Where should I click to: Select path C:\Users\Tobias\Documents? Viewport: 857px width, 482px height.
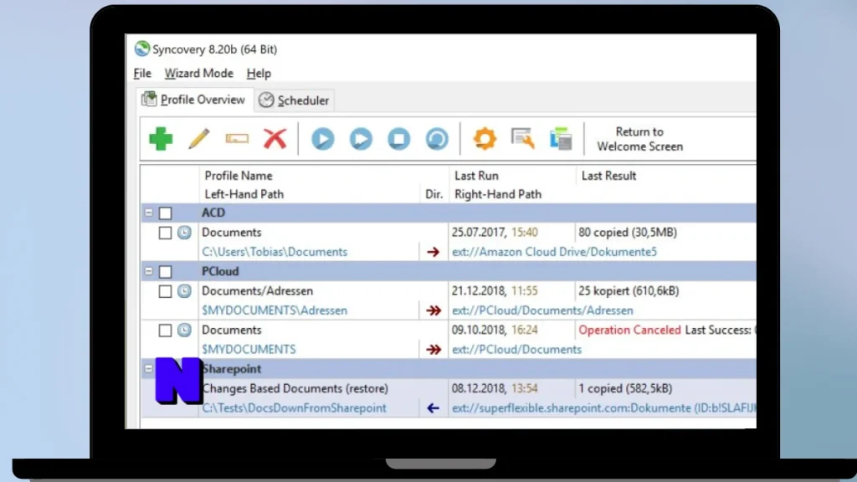point(275,252)
